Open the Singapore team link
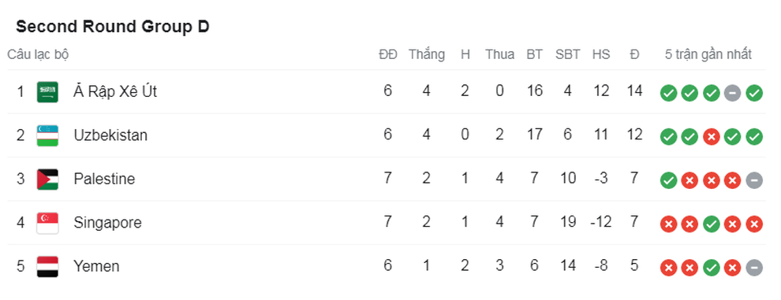The height and width of the screenshot is (300, 781). coord(107,223)
